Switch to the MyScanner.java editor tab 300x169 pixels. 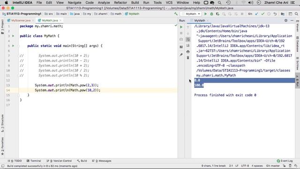click(x=21, y=20)
